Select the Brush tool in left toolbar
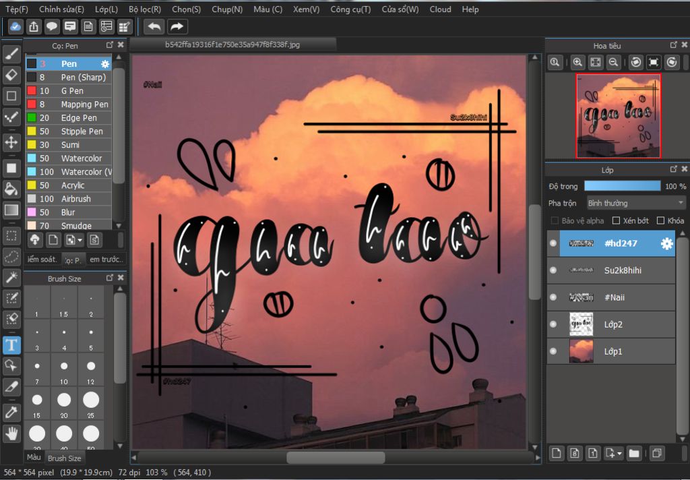The image size is (690, 480). tap(11, 54)
